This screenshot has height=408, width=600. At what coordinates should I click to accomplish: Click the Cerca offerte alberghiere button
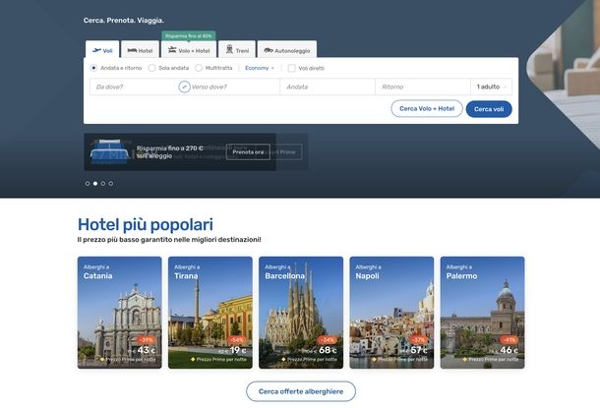[x=300, y=391]
